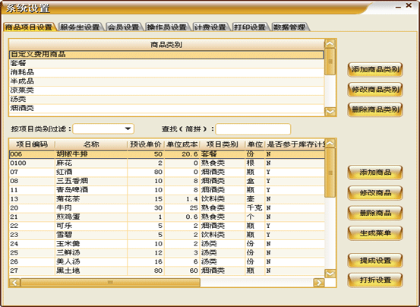Open the 会员设置 tab
The height and width of the screenshot is (307, 420).
tap(124, 27)
